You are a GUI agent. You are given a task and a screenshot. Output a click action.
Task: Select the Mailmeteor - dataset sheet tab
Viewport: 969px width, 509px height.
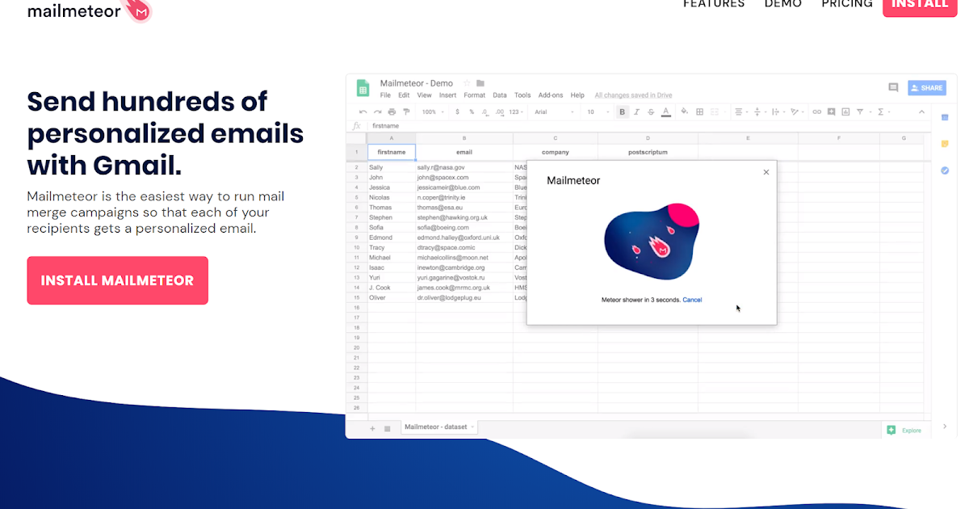coord(439,427)
